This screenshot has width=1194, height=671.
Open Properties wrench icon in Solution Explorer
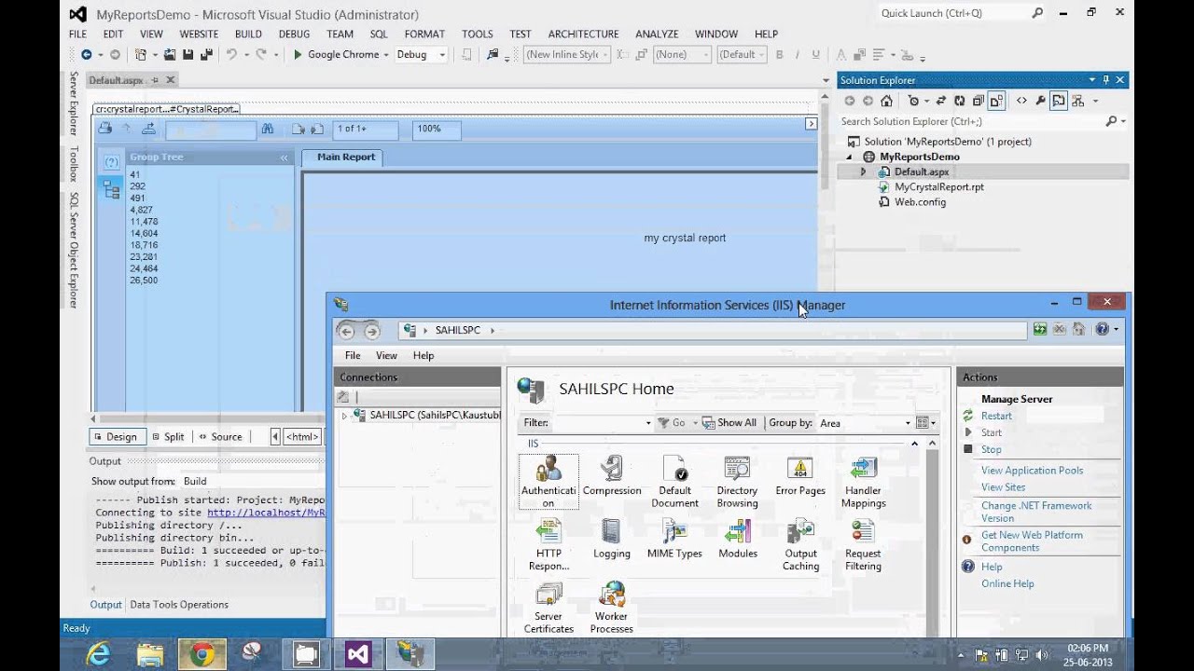click(x=1040, y=101)
